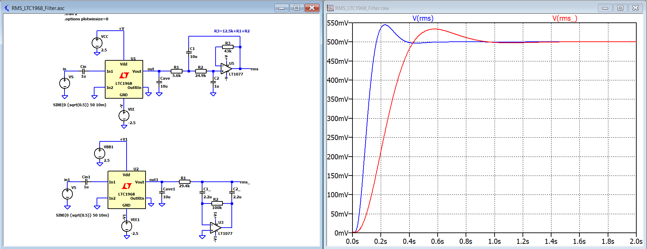Viewport: 647px width, 249px height.
Task: Click the 550mV vertical axis label
Action: (x=338, y=23)
